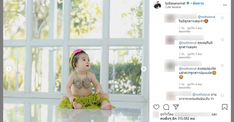Click ตอบกลับ reply under first comment
Screen dimensions: 234x122
click(x=185, y=31)
